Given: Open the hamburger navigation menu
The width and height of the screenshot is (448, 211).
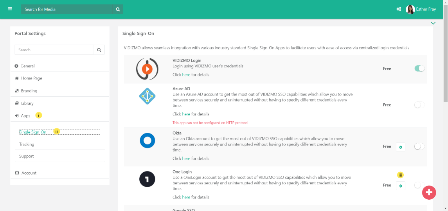Looking at the screenshot, I should point(10,9).
